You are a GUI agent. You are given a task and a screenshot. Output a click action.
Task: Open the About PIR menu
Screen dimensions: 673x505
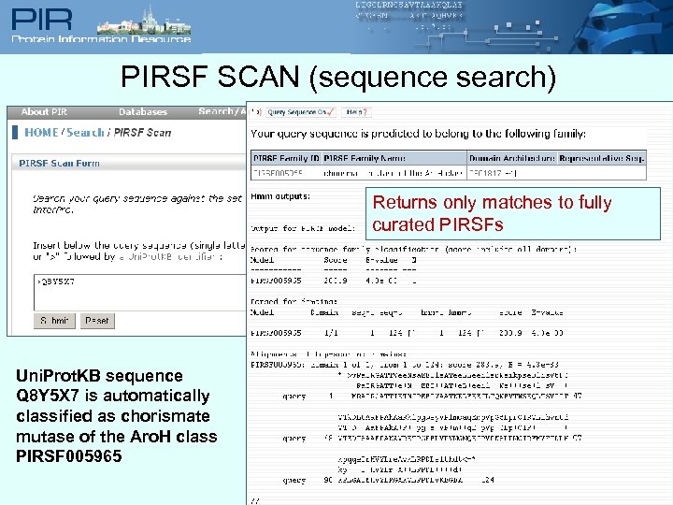pos(44,112)
